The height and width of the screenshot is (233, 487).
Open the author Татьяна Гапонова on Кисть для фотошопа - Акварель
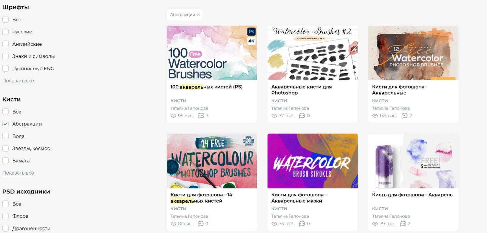[x=391, y=216]
